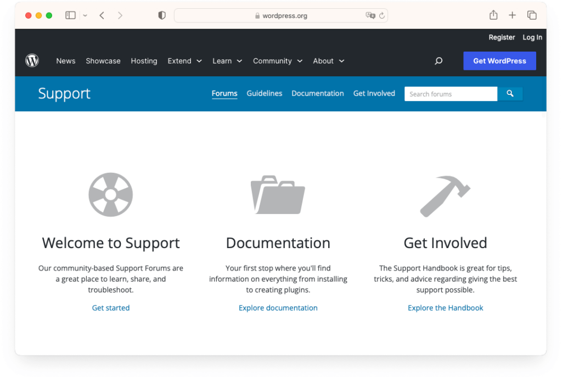Open a new tab with plus icon

512,15
